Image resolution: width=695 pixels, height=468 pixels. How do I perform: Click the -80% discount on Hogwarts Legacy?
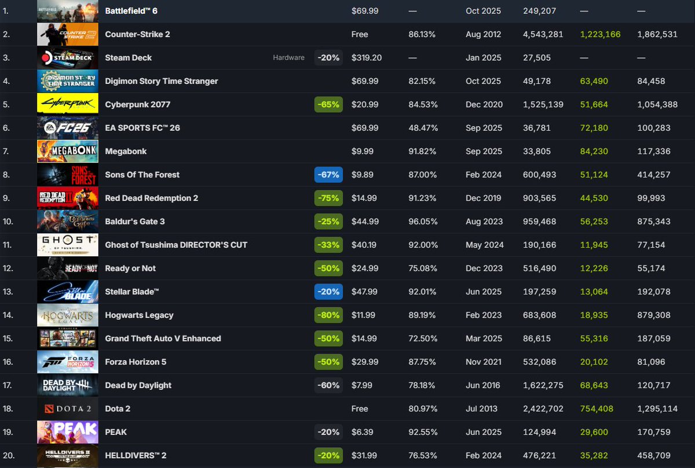pos(328,315)
